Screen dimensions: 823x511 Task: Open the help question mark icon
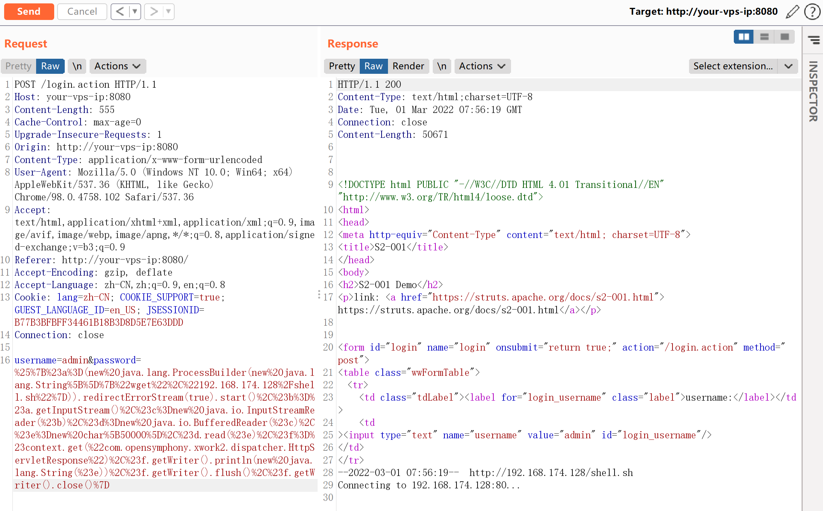click(x=812, y=12)
